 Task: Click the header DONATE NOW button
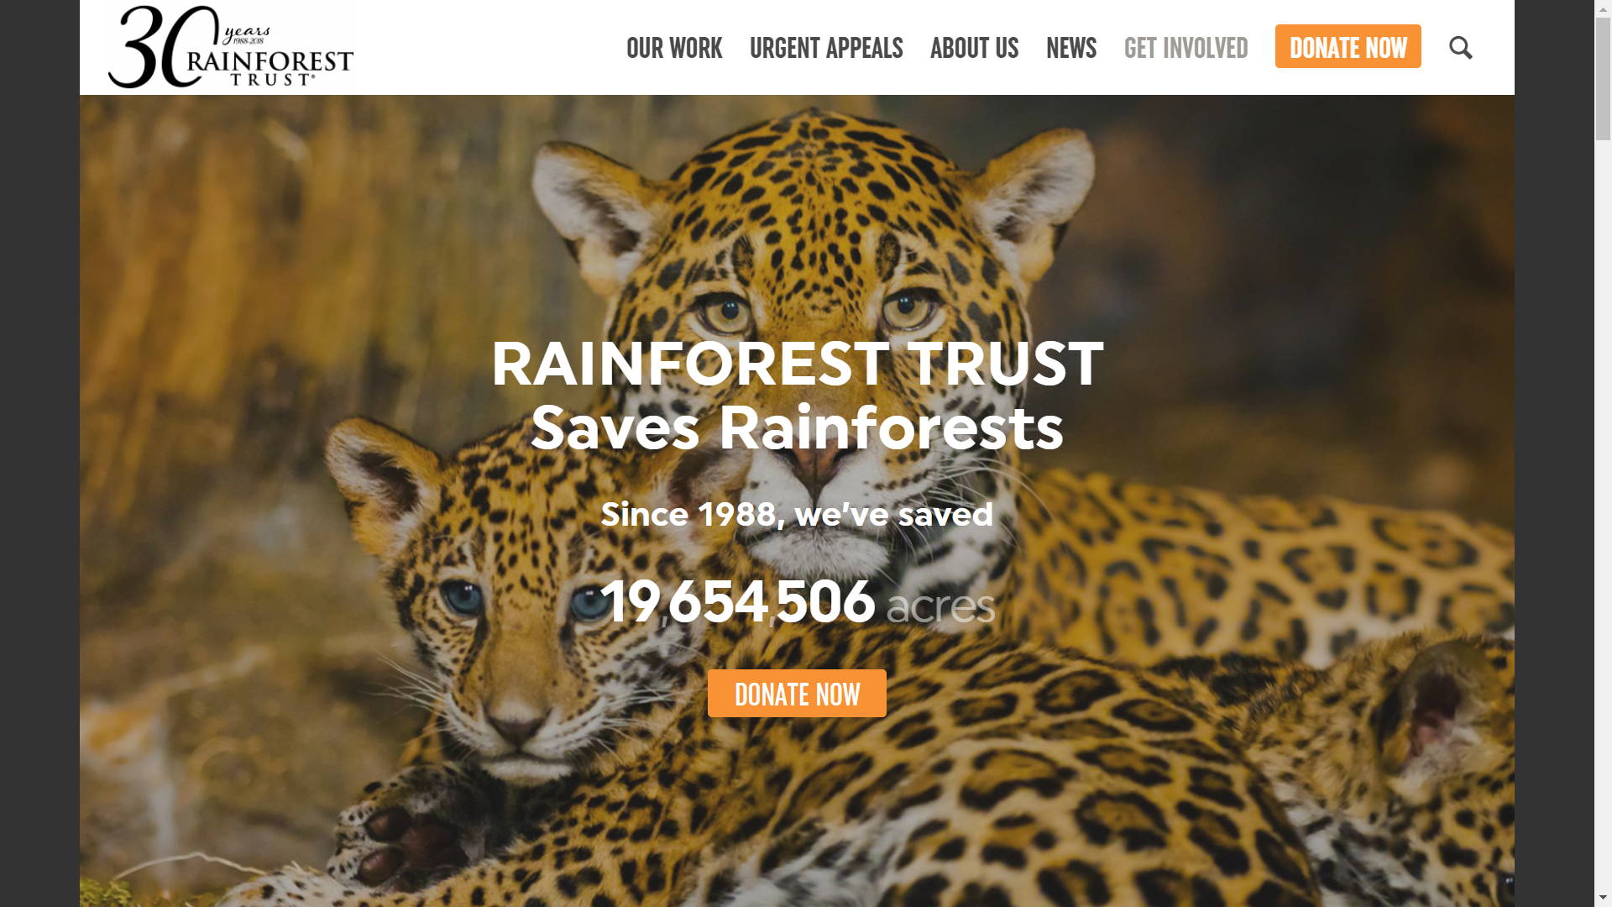click(x=1348, y=47)
